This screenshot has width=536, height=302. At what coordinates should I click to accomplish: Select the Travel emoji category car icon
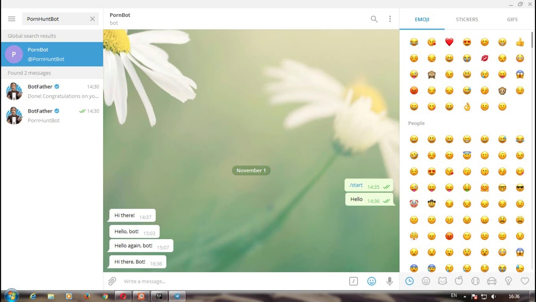(x=492, y=281)
